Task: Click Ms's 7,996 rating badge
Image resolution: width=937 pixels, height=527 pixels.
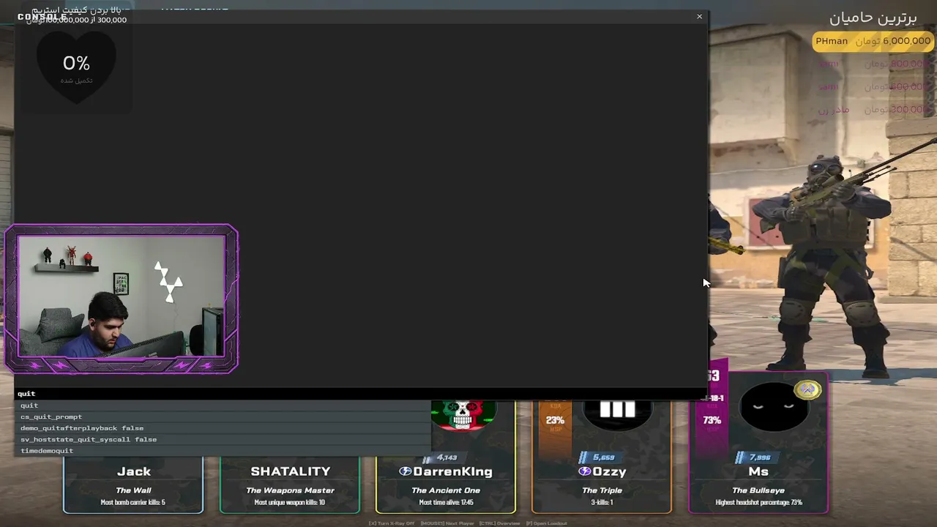Action: (758, 457)
